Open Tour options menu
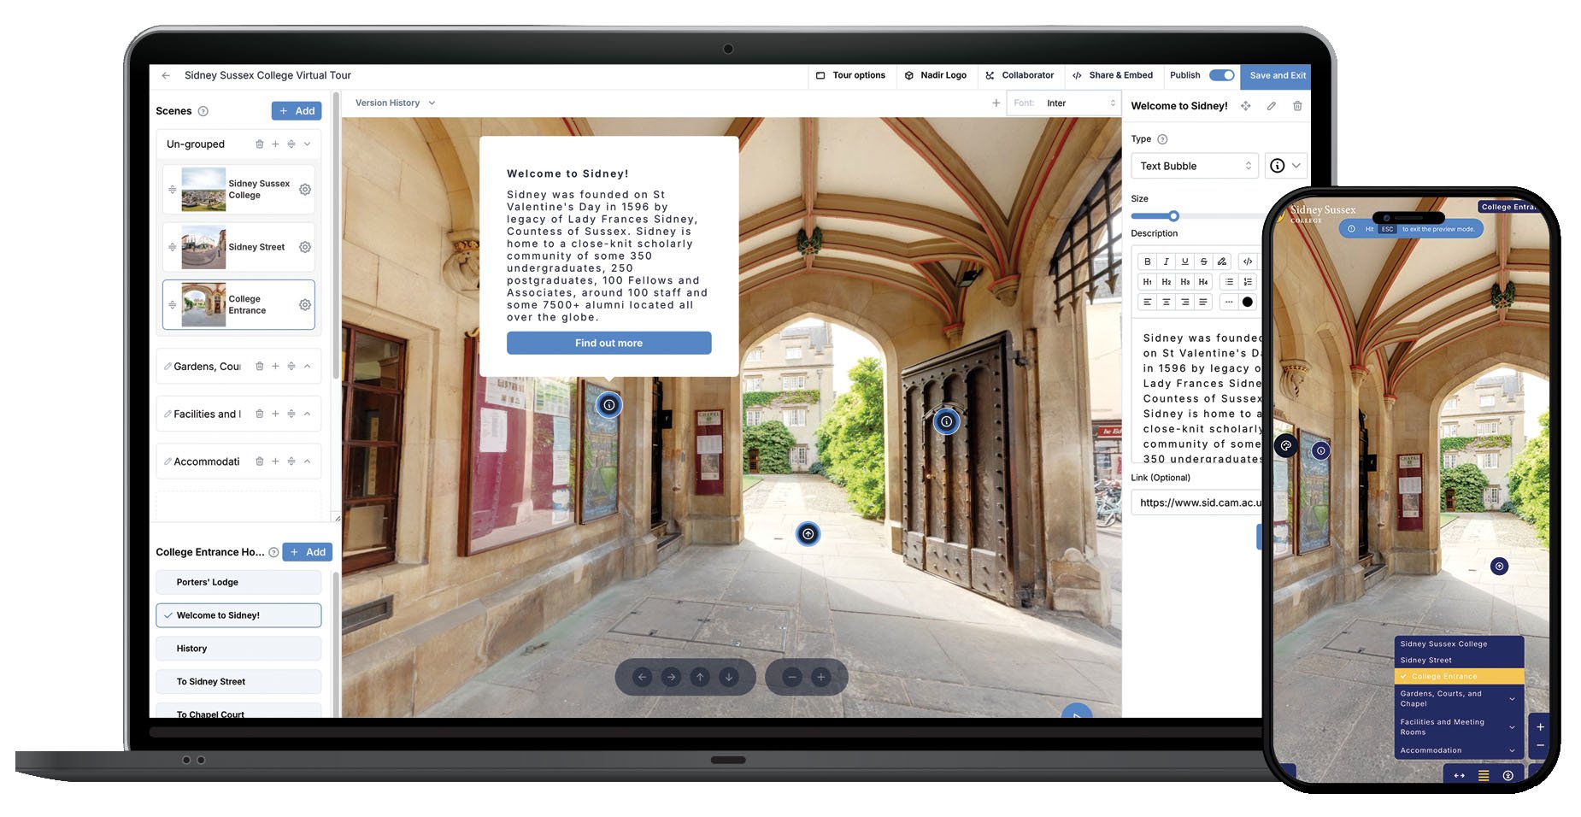 [850, 75]
